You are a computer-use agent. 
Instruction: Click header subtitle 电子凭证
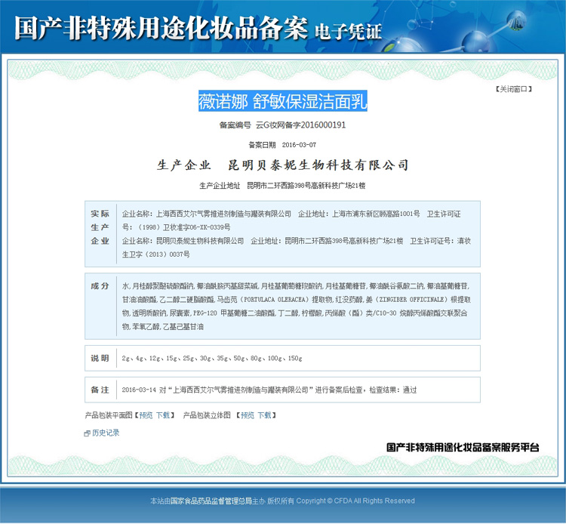[348, 32]
